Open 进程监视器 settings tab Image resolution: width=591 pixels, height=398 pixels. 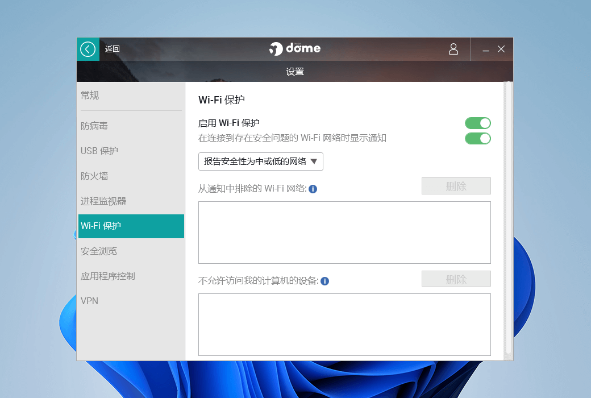tap(103, 201)
